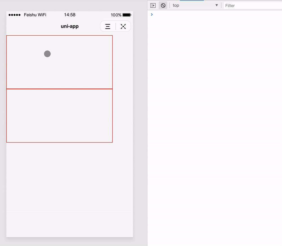Screen dimensions: 282x246
Task: Open the 'top' context dropdown
Action: 195,5
